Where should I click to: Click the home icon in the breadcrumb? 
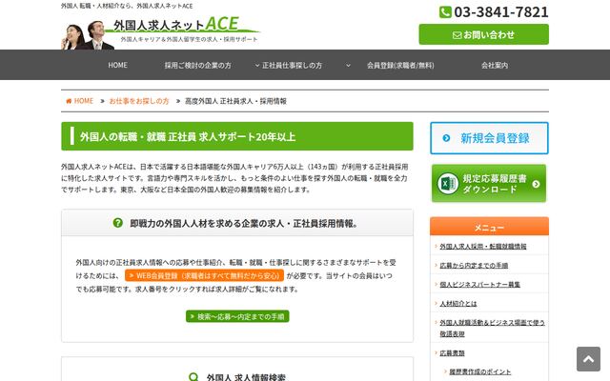pyautogui.click(x=69, y=101)
